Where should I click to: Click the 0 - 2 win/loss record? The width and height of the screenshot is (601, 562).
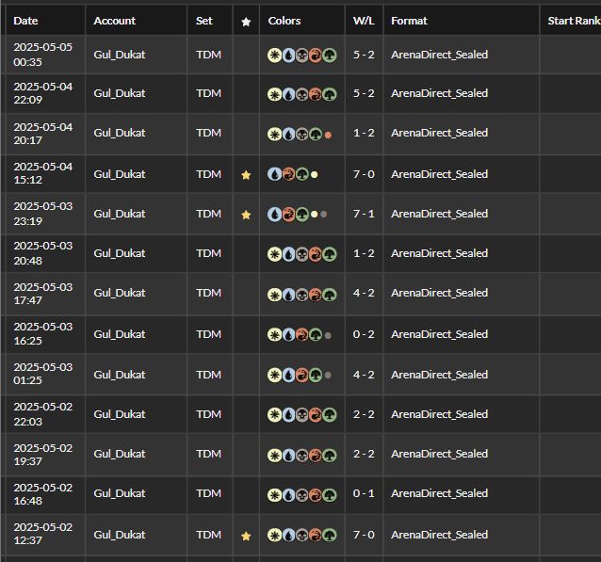point(364,334)
